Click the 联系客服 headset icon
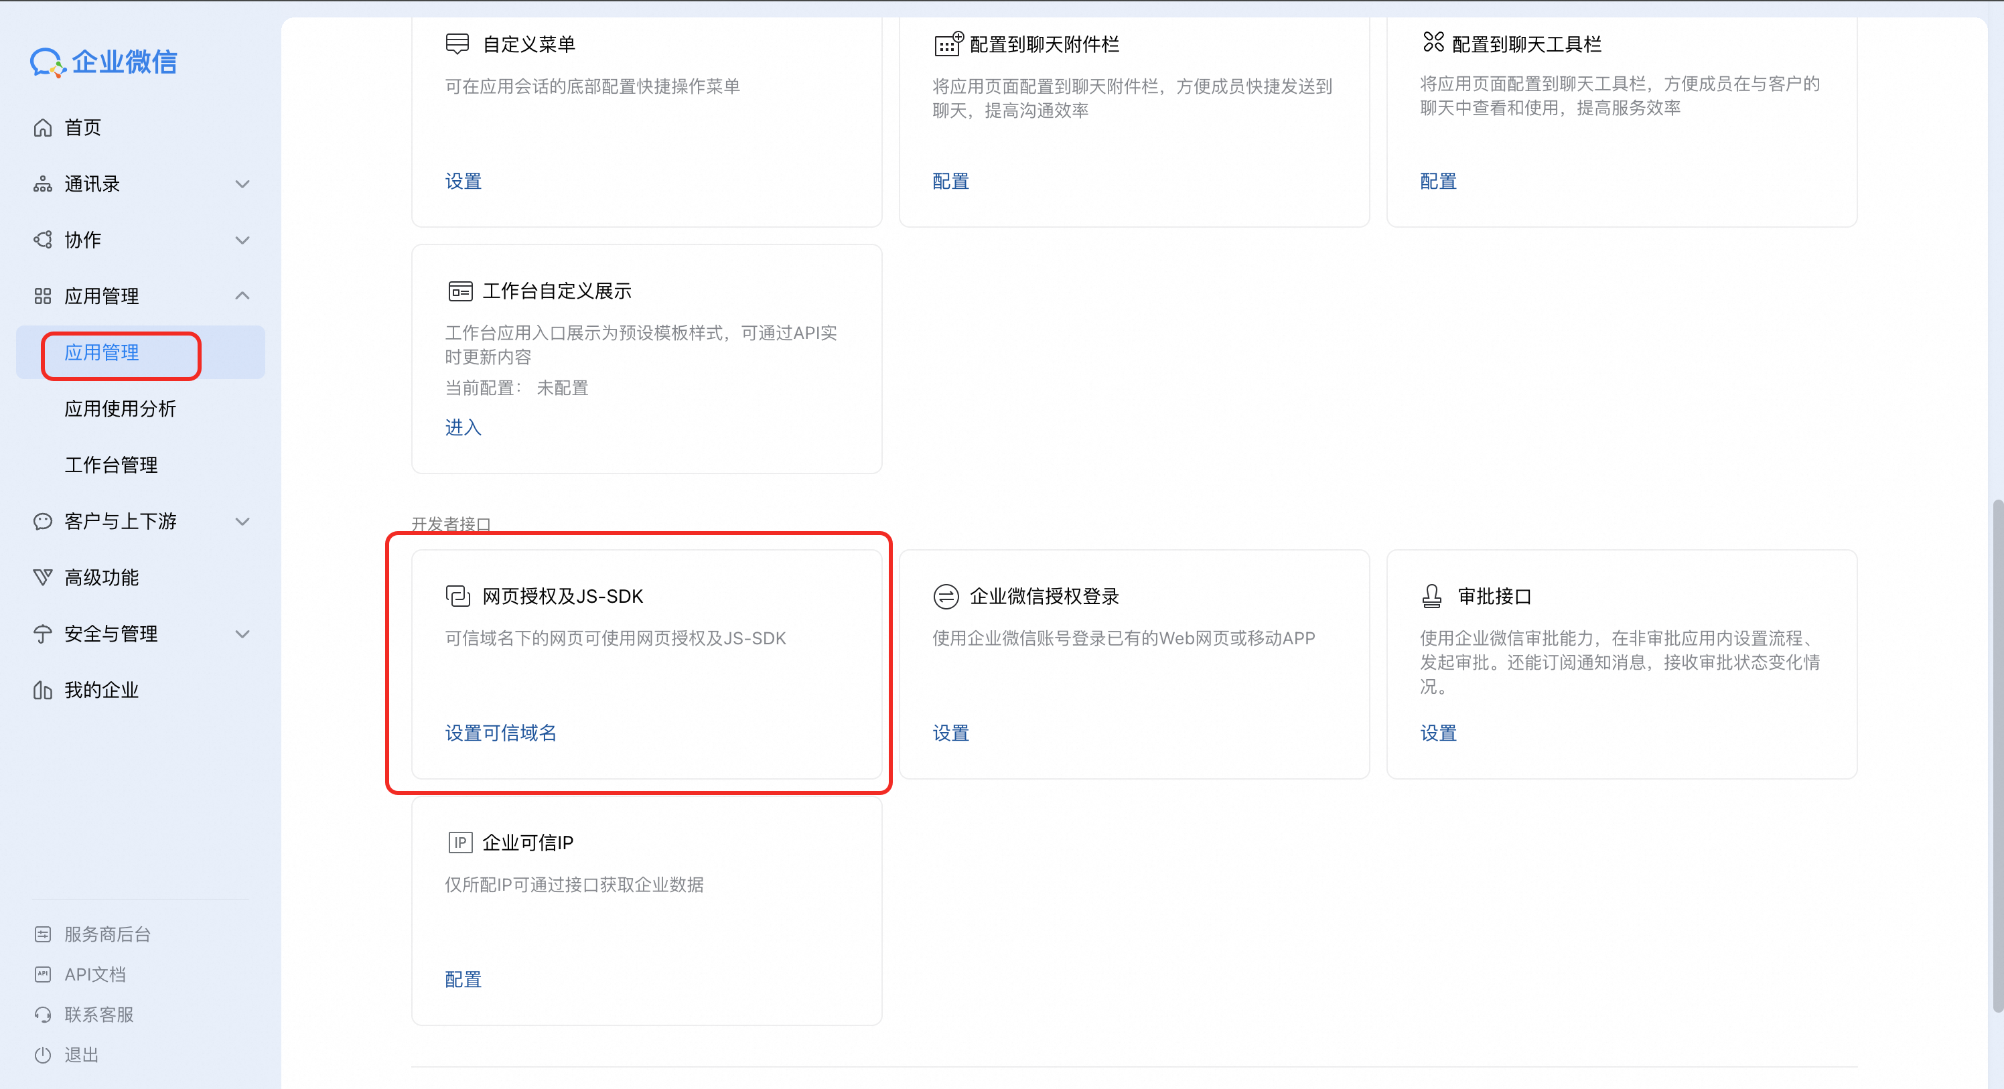This screenshot has width=2004, height=1089. click(43, 1015)
